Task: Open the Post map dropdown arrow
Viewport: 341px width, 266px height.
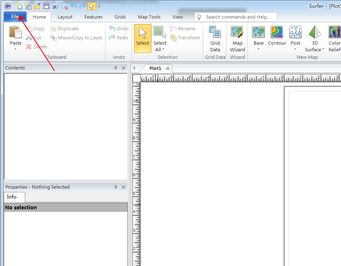Action: (295, 49)
